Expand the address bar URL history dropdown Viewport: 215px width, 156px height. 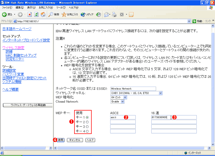tap(189, 21)
